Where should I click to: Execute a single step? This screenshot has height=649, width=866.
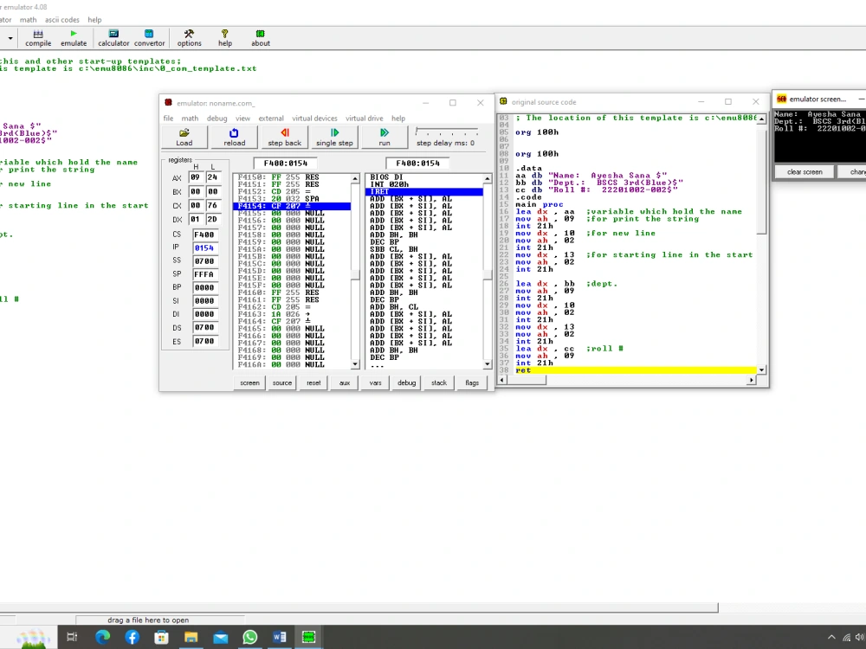pos(334,137)
